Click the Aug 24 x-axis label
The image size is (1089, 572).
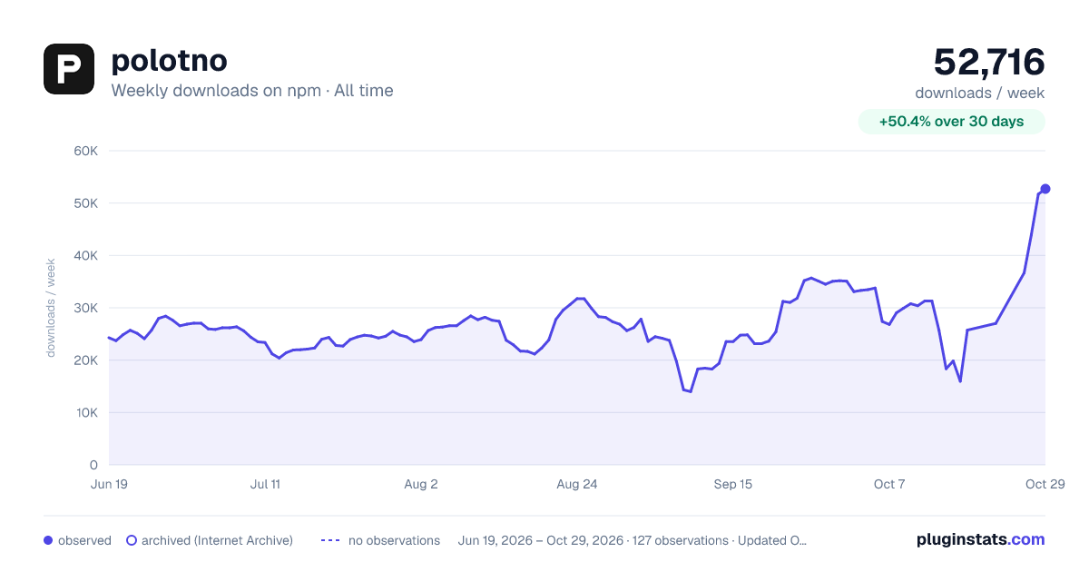[x=577, y=484]
